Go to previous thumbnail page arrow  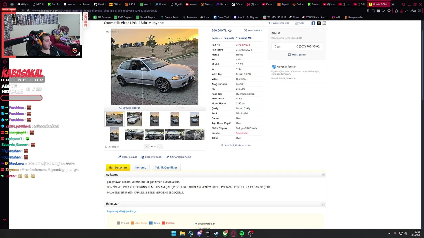(147, 147)
